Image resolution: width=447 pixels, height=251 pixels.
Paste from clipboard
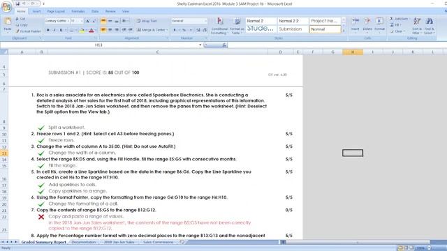[x=8, y=24]
